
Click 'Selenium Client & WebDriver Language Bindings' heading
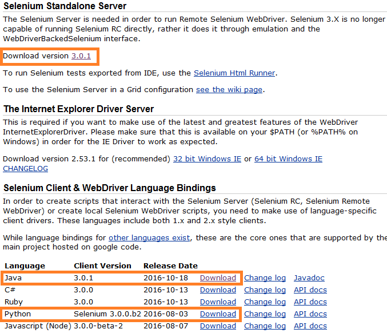click(110, 188)
